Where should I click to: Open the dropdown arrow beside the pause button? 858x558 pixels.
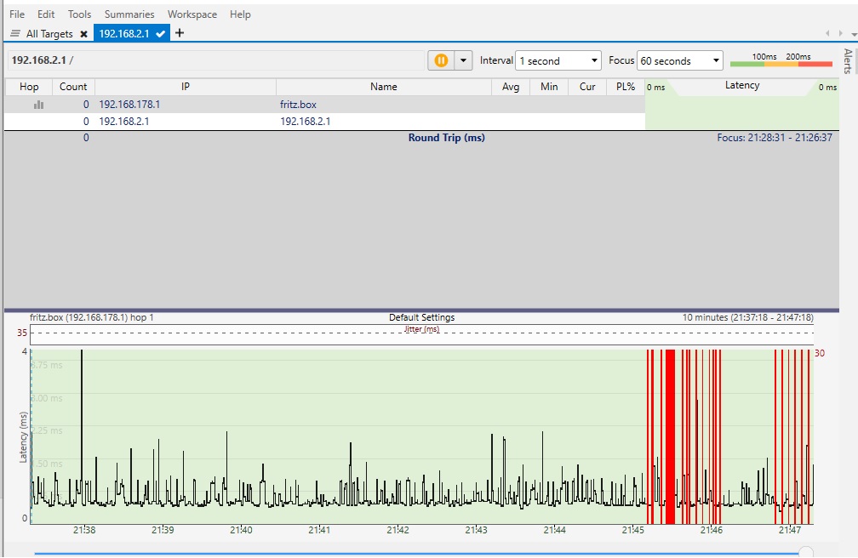click(x=463, y=60)
